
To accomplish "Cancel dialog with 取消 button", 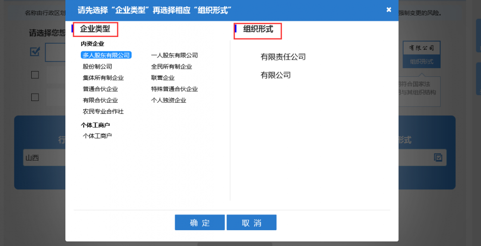I will pos(252,222).
